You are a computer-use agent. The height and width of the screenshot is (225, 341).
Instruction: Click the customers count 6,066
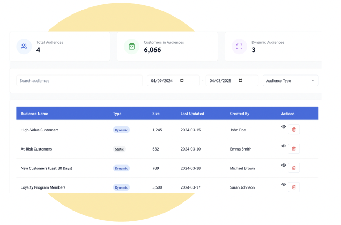(x=152, y=50)
